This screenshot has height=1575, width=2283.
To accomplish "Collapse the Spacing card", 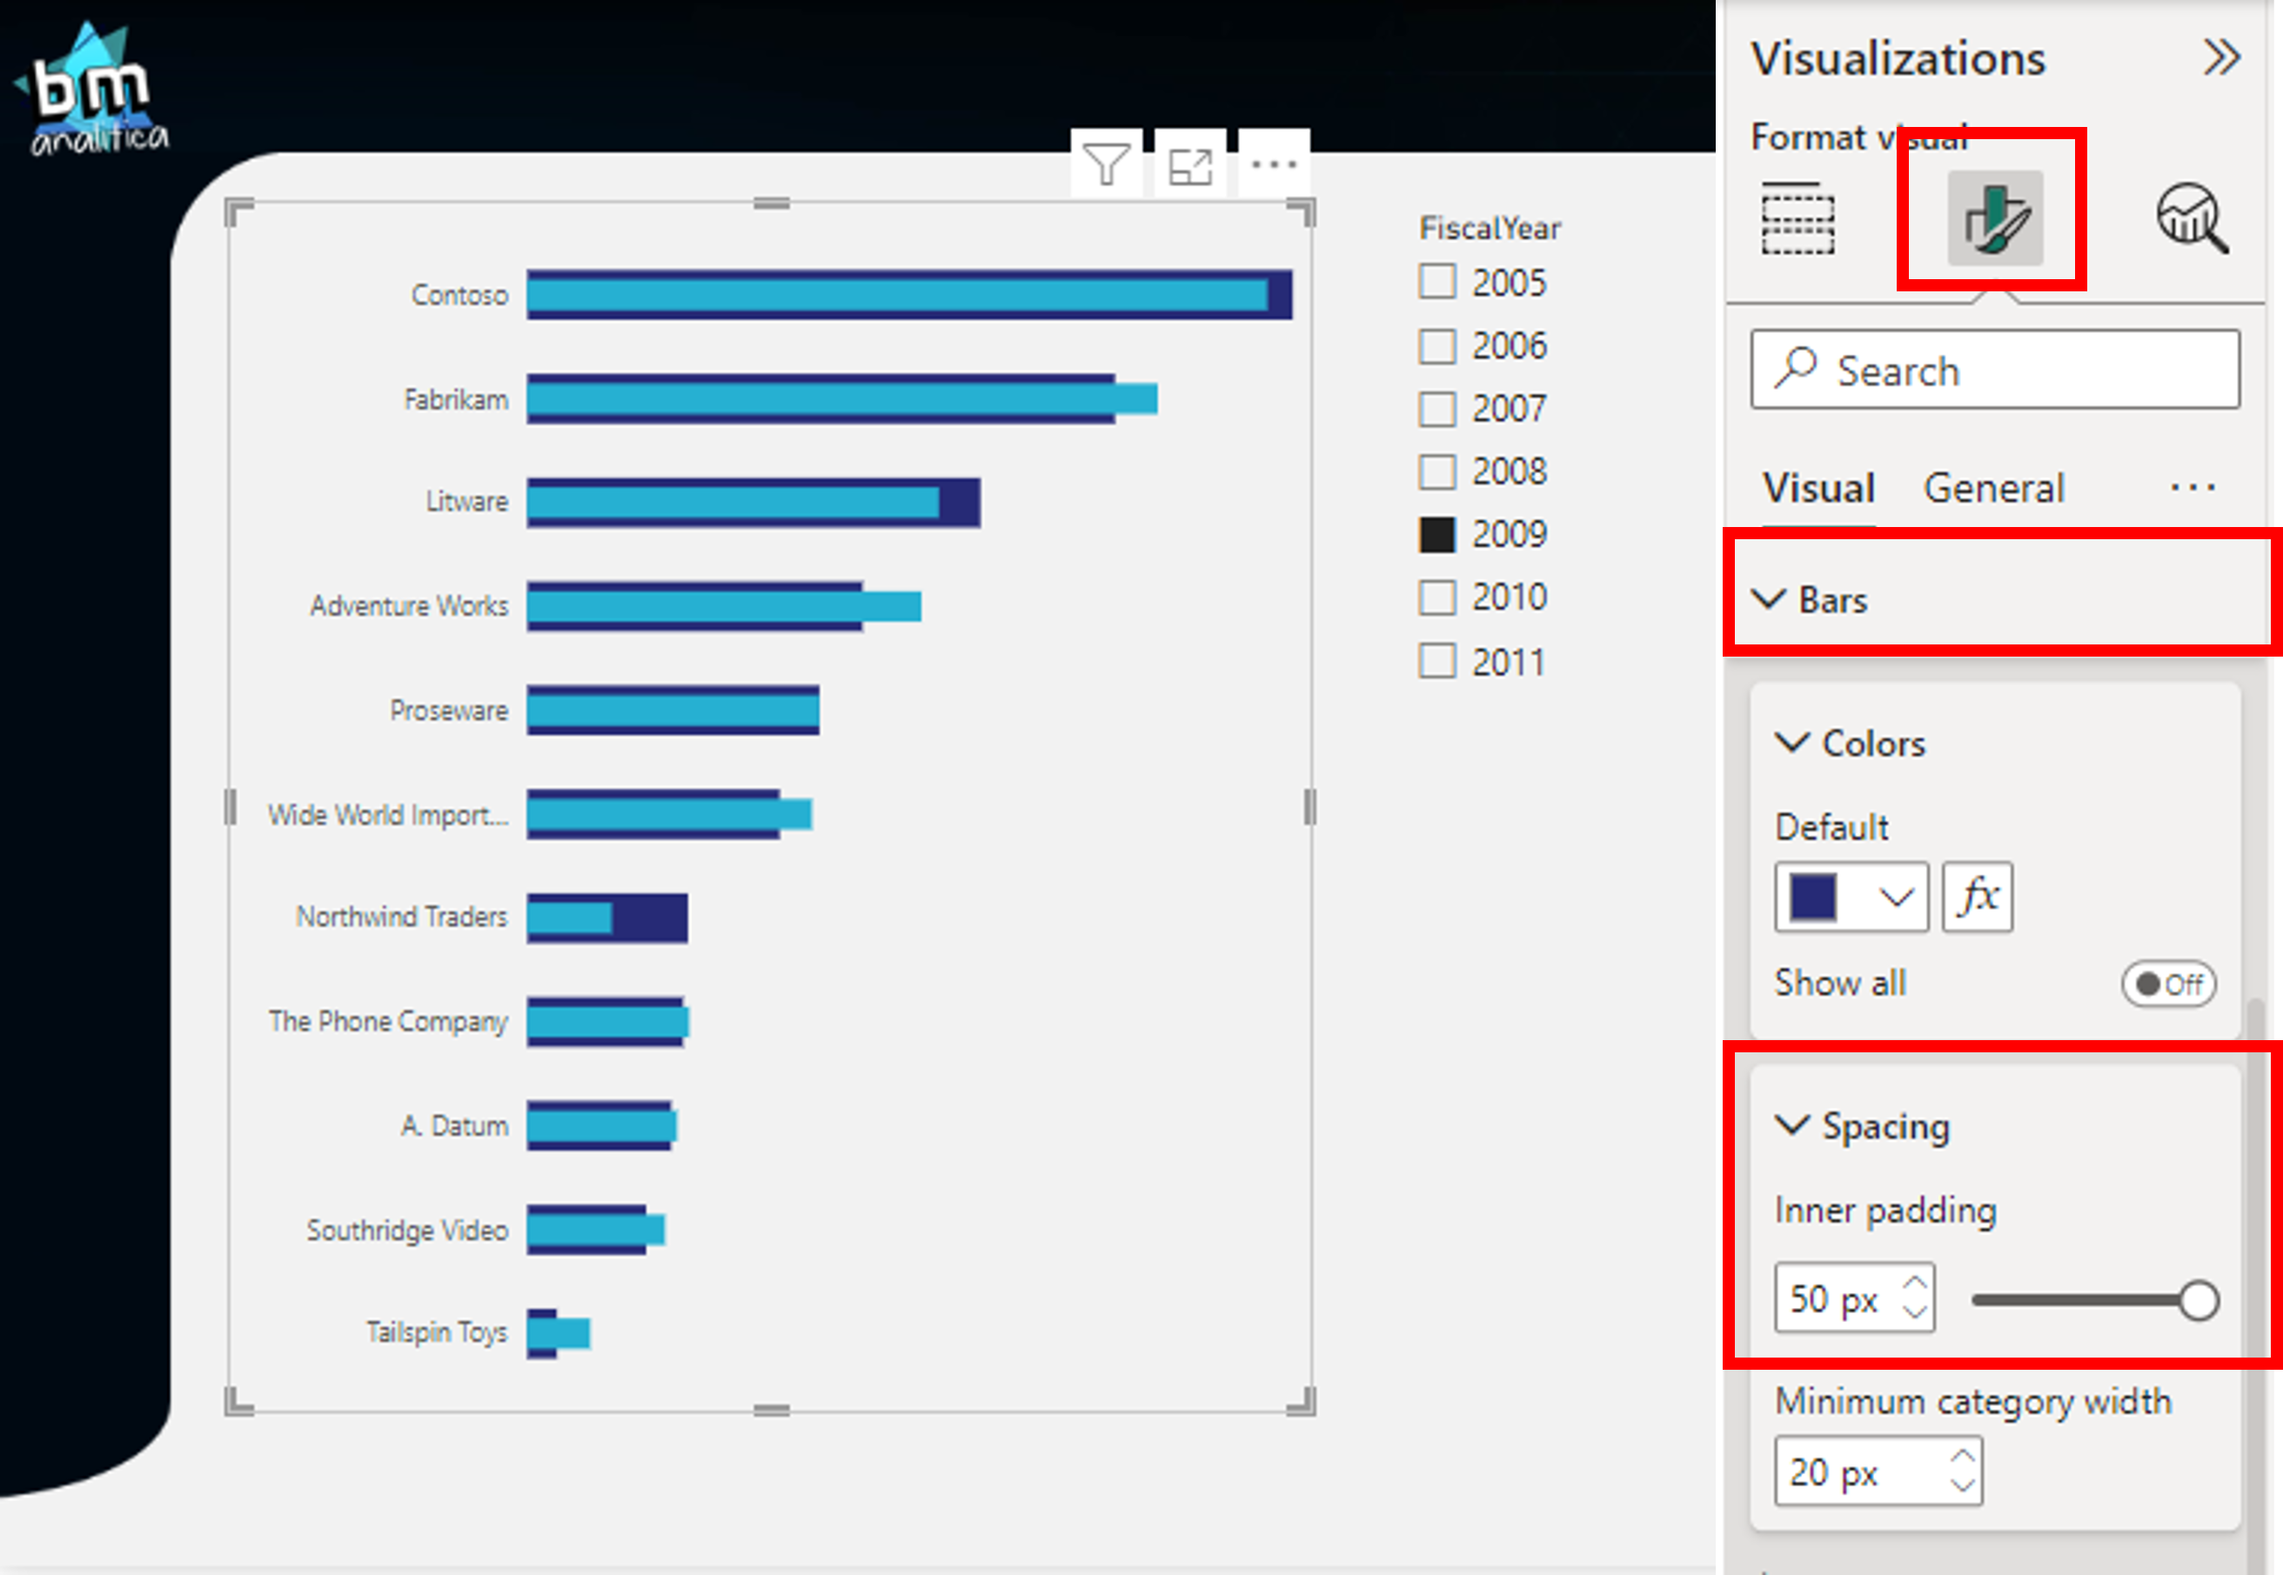I will coord(1791,1125).
